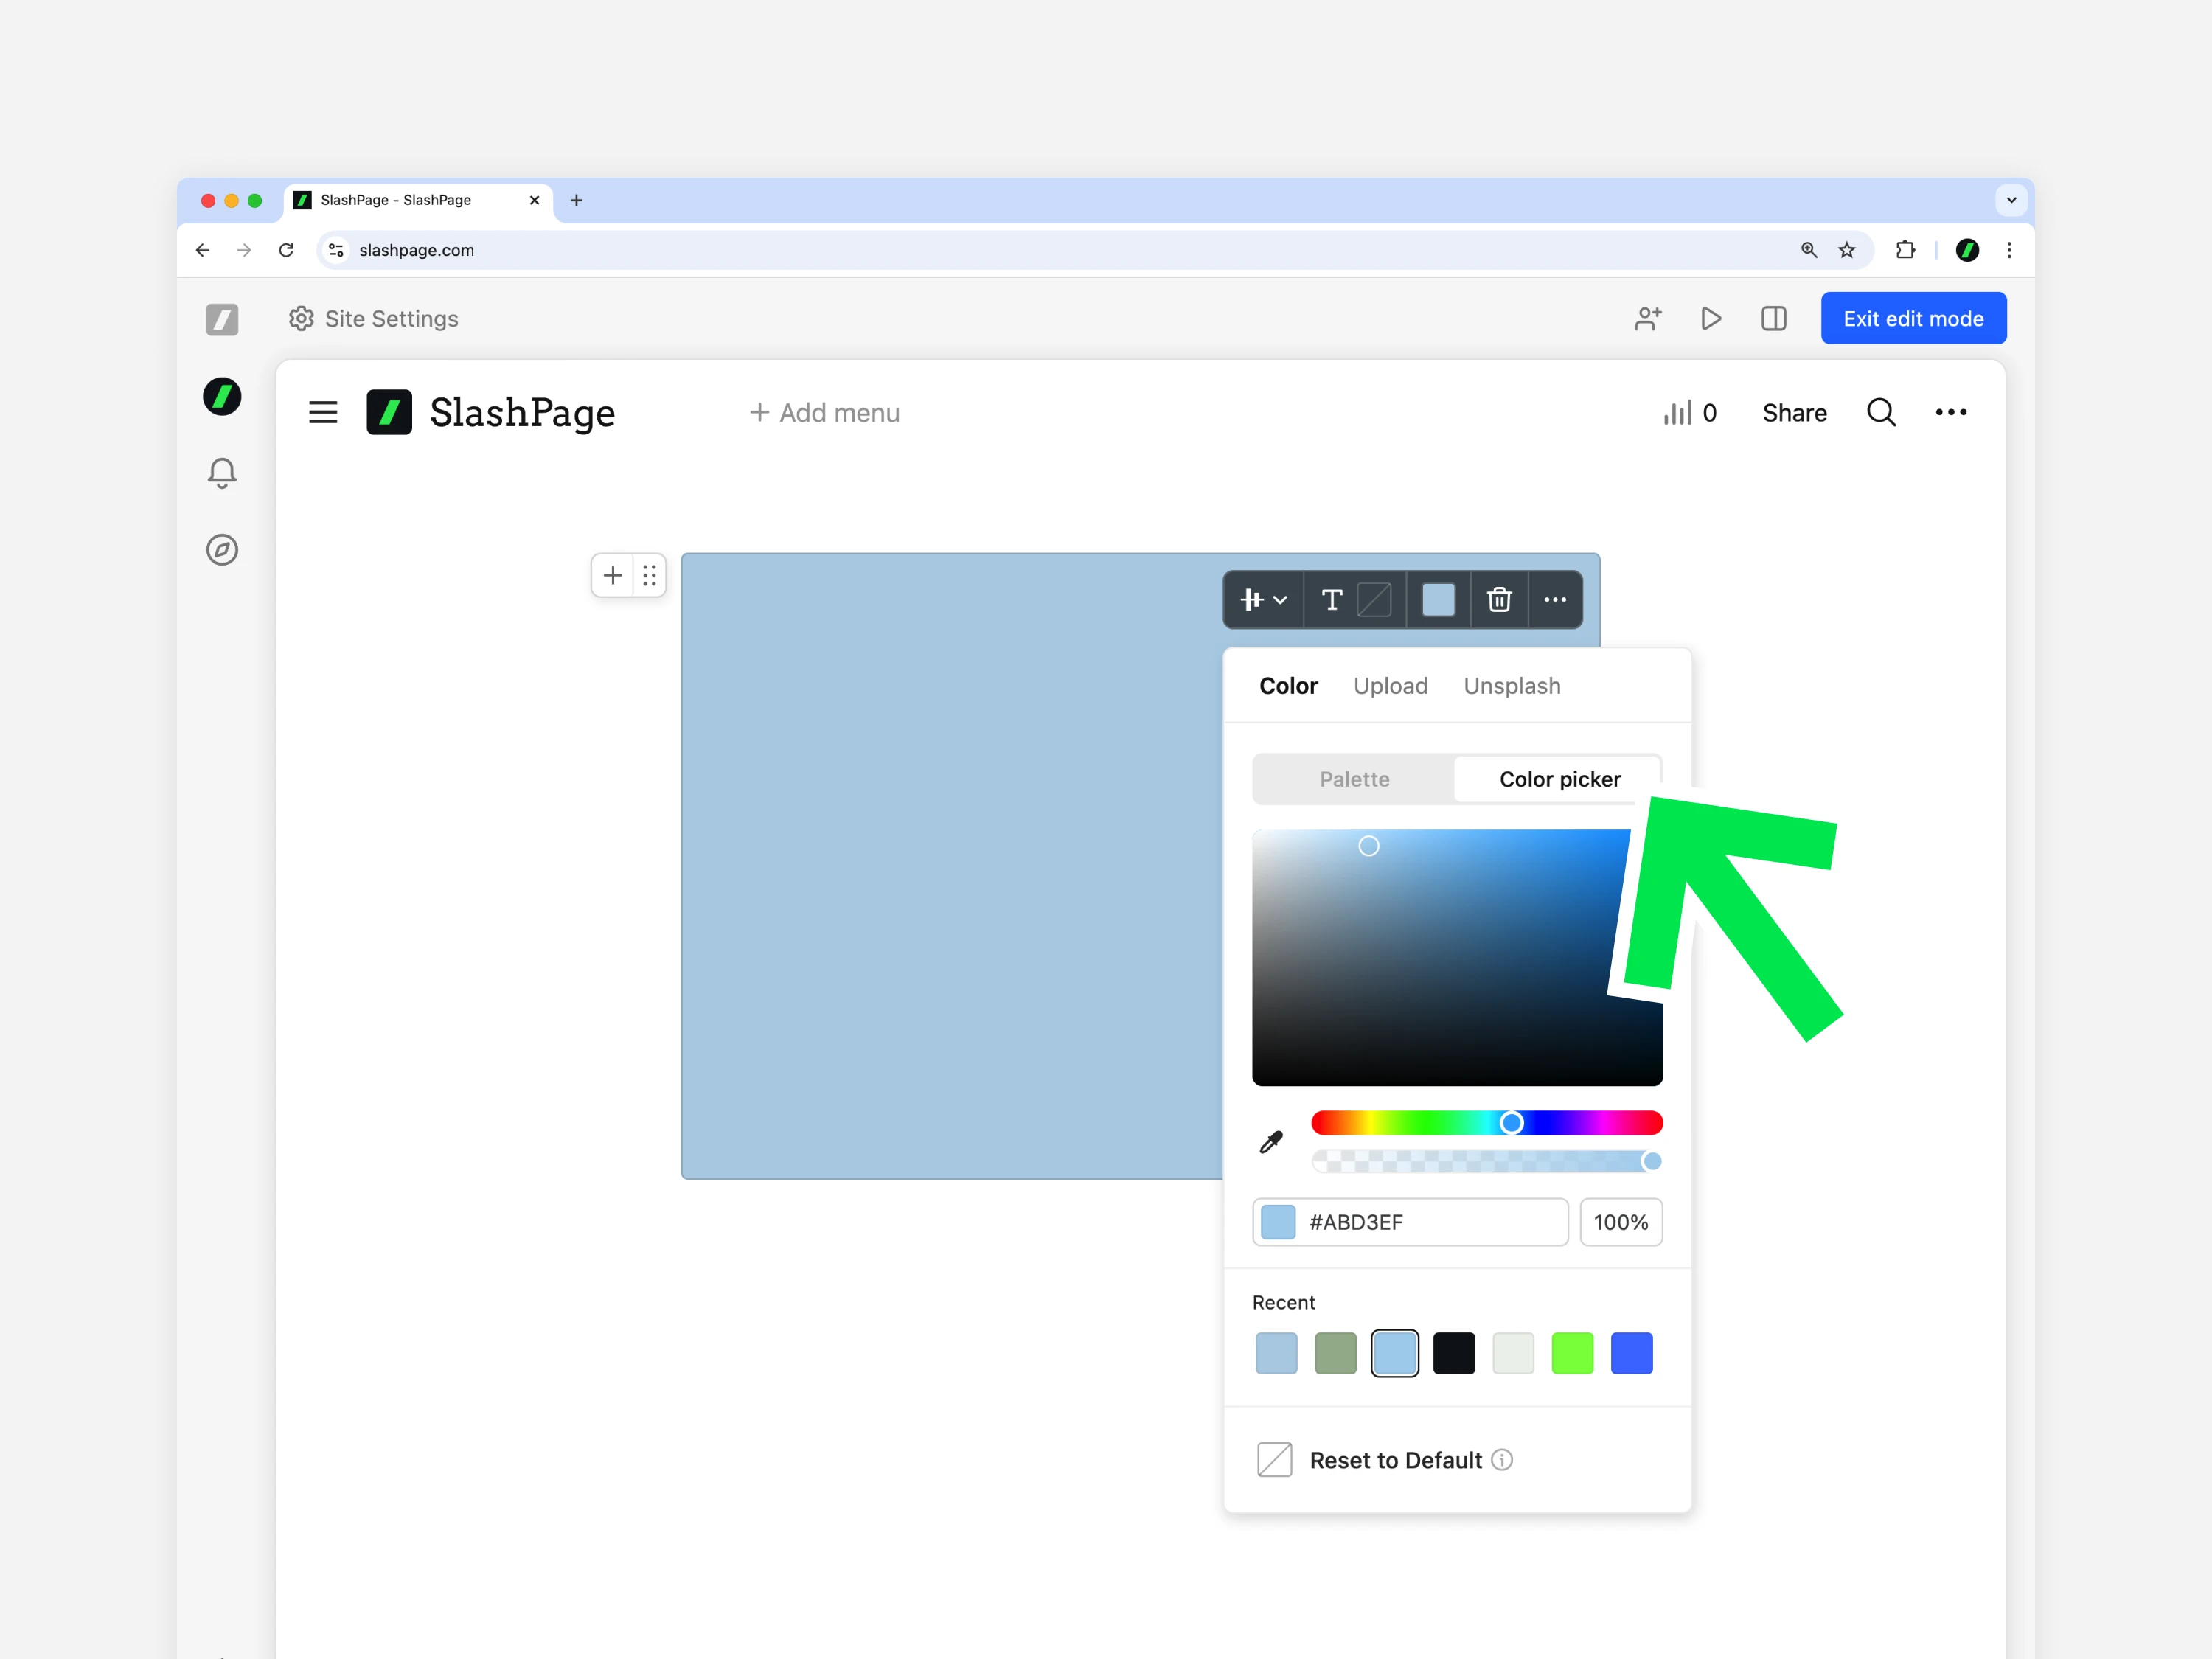Pick the pale gray recent swatch
This screenshot has height=1659, width=2212.
pyautogui.click(x=1513, y=1353)
